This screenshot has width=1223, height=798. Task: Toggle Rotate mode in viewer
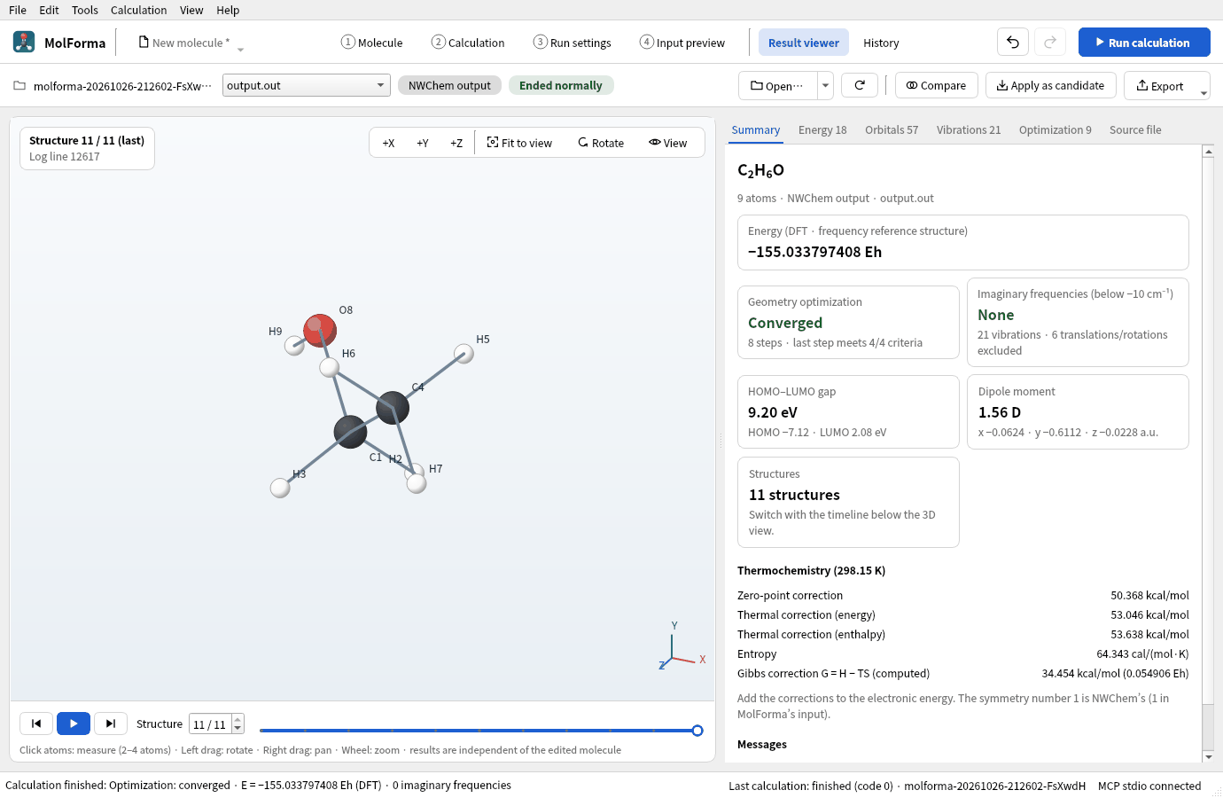(601, 143)
